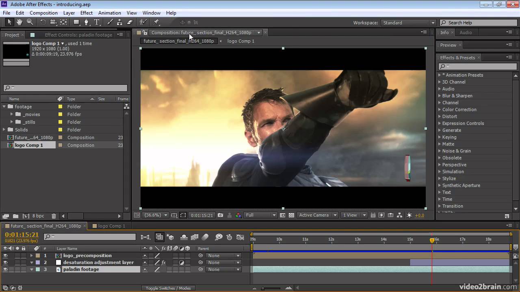Click the Search Help input field

pos(479,23)
